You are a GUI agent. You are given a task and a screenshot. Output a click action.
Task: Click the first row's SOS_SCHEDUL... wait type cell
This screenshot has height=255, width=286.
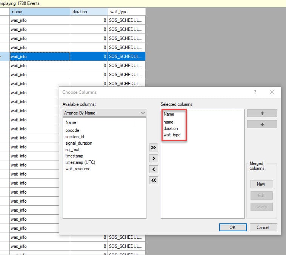click(x=126, y=20)
